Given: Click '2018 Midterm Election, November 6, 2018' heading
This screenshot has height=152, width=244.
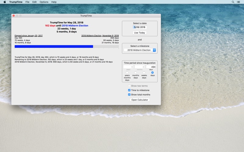Looking at the screenshot, I should point(100,36).
